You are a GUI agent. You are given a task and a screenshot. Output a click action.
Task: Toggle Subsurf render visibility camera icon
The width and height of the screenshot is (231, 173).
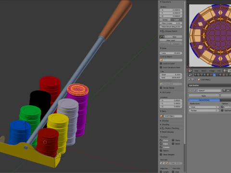click(x=224, y=90)
